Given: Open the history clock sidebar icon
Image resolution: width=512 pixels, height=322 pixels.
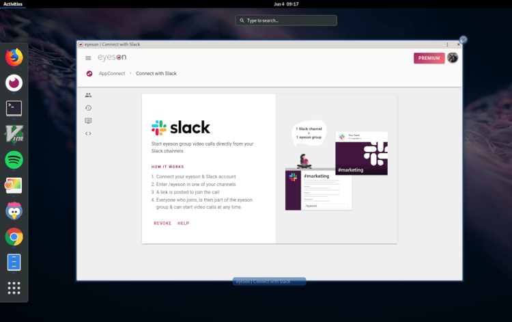Looking at the screenshot, I should (88, 108).
